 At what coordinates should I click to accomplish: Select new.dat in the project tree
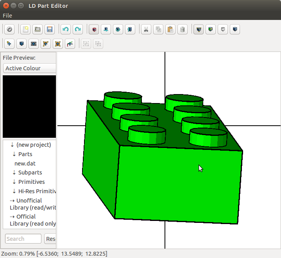click(25, 164)
